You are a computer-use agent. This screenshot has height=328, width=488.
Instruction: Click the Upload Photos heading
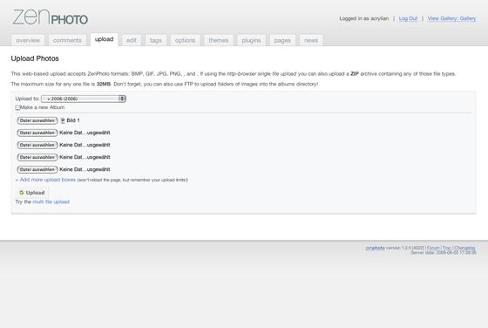point(35,58)
